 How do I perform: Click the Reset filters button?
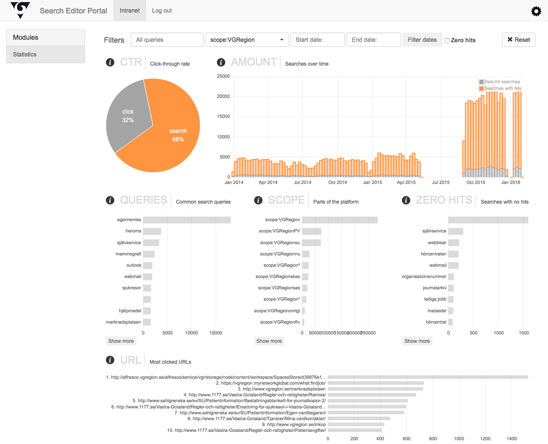518,40
